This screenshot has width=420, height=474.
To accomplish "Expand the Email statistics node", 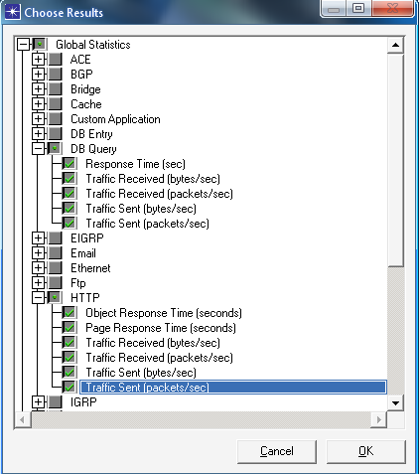I will (x=38, y=253).
